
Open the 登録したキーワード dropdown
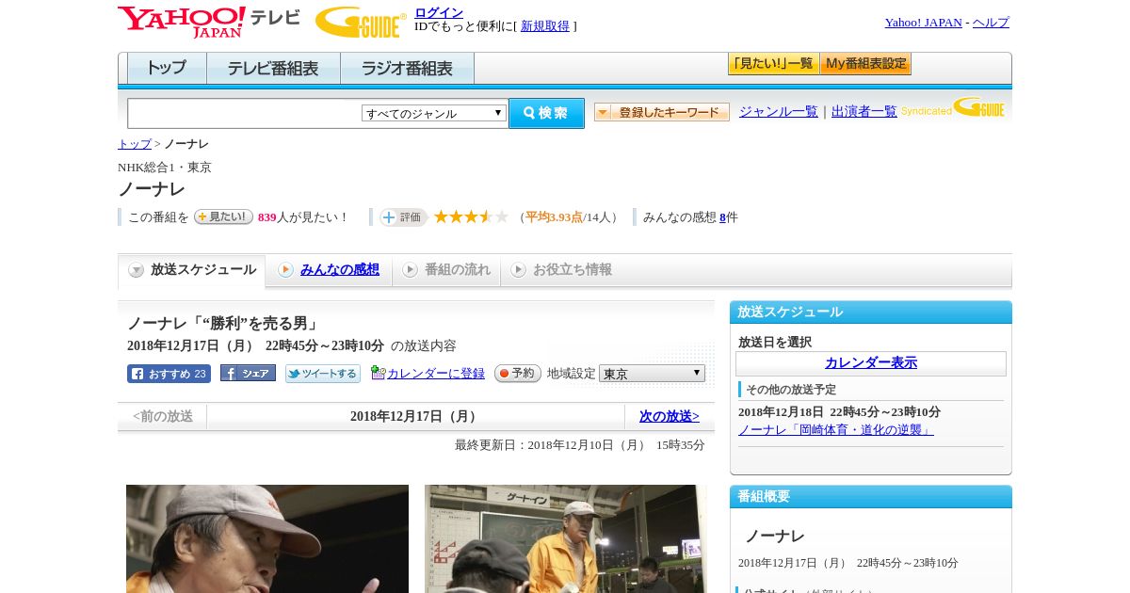[x=662, y=112]
